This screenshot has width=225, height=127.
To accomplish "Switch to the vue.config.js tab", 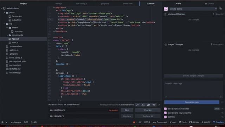I will tap(82, 4).
